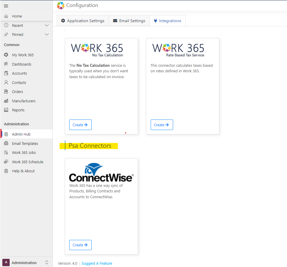The width and height of the screenshot is (287, 267).
Task: Expand the Recent section chevron
Action: click(x=47, y=25)
